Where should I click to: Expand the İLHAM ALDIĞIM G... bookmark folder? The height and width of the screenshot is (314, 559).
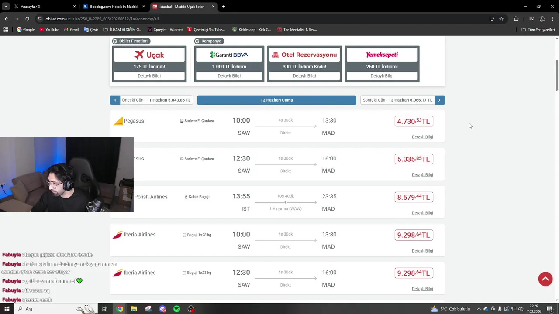(122, 30)
